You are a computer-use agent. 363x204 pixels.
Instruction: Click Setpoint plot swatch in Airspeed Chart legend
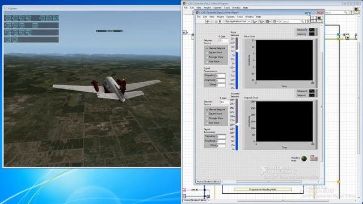312,95
